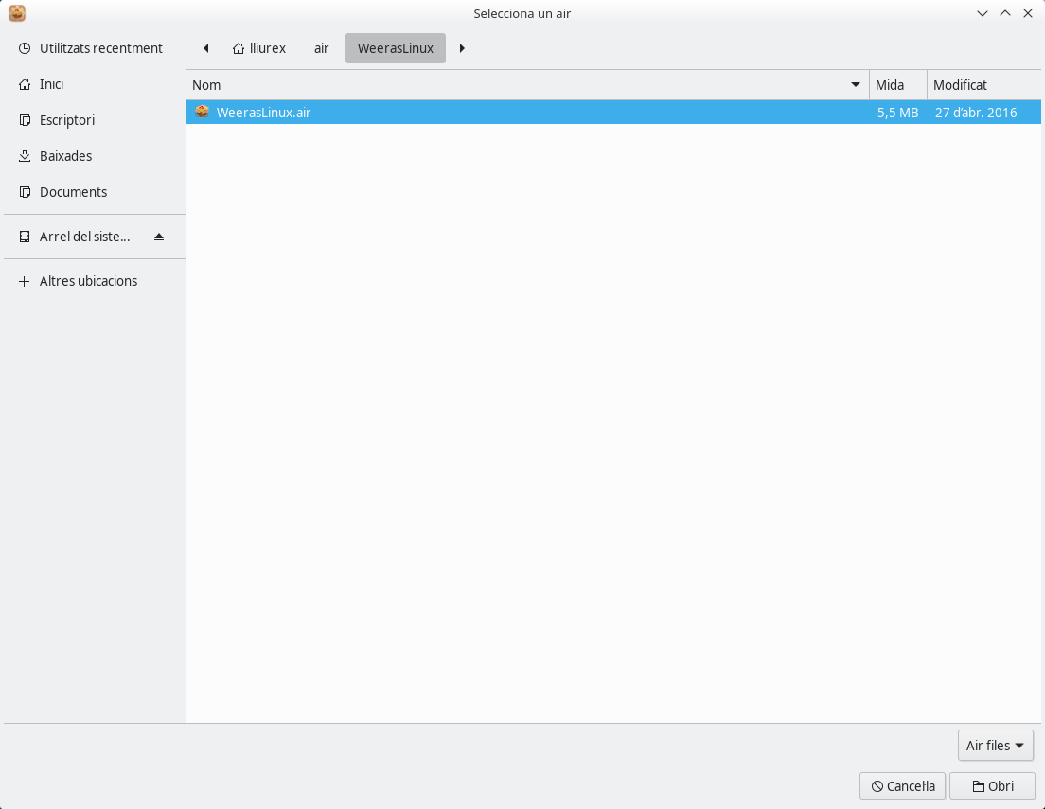Screen dimensions: 1045x809
Task: Jump to the air path folder
Action: (321, 48)
